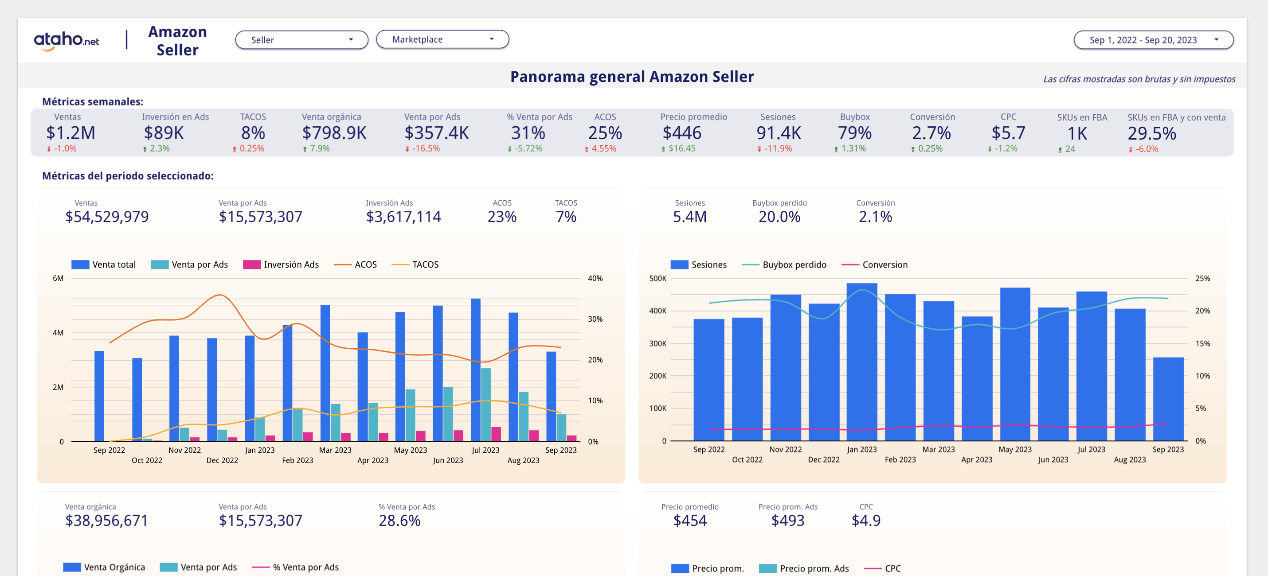Click the 2.7% Conversión value
The width and height of the screenshot is (1268, 576).
(x=931, y=133)
